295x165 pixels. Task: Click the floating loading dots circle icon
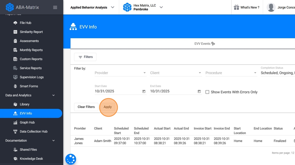coord(71,159)
